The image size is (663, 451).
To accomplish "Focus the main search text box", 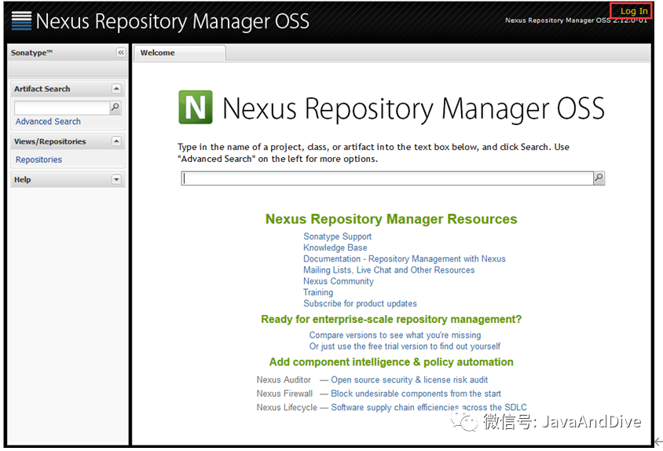I will click(387, 178).
